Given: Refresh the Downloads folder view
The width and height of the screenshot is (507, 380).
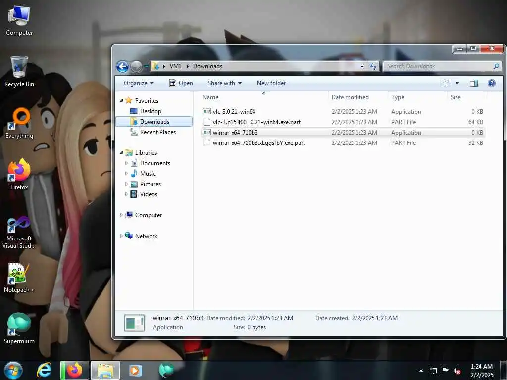Looking at the screenshot, I should pyautogui.click(x=373, y=66).
